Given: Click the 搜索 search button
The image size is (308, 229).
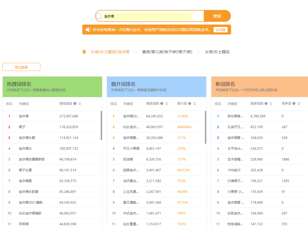Looking at the screenshot, I should 217,16.
